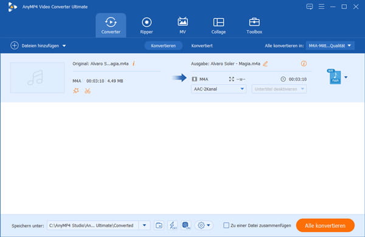Open the Toolbox tab
Screen dimensions: 365x237
[x=254, y=26]
